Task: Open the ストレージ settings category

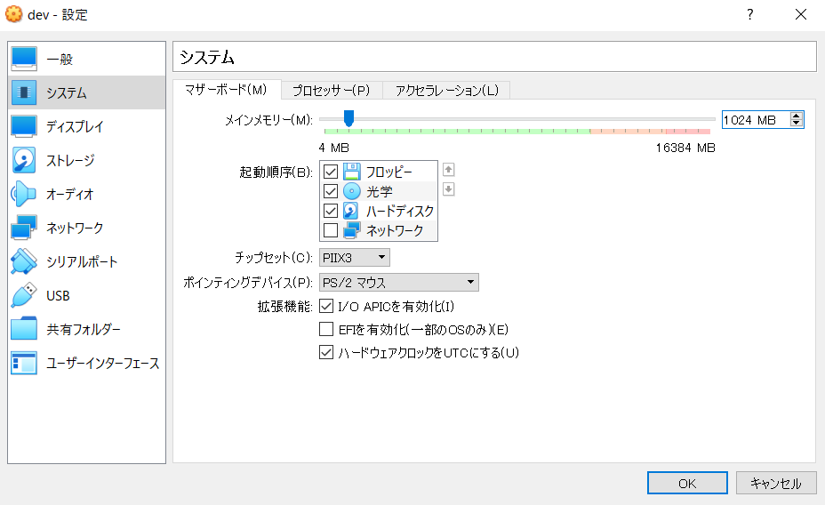Action: 87,160
